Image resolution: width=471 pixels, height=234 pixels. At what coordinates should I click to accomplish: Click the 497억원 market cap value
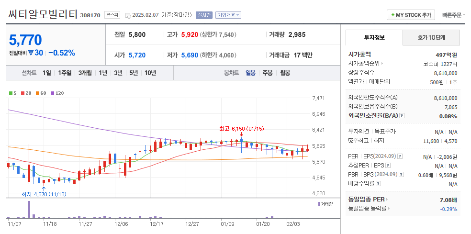coord(447,55)
